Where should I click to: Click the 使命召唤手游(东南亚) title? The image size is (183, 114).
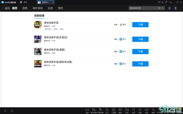pos(56,37)
